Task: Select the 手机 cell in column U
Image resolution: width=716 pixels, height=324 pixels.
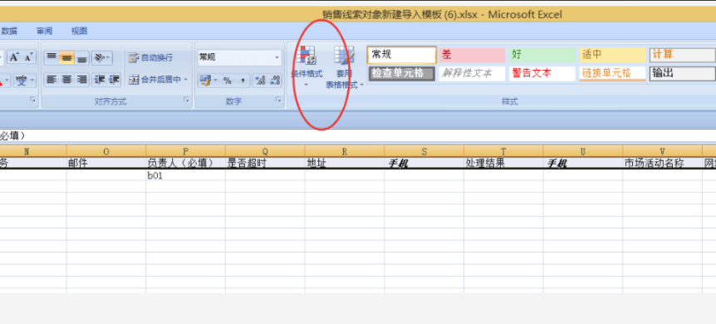Action: tap(582, 163)
